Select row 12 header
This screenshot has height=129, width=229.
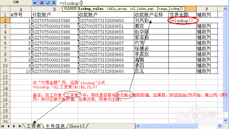(5, 77)
